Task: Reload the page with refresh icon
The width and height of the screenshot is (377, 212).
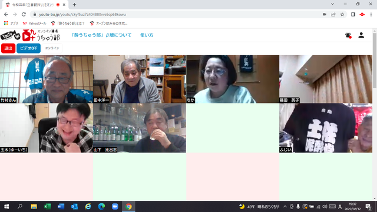Action: [x=24, y=14]
